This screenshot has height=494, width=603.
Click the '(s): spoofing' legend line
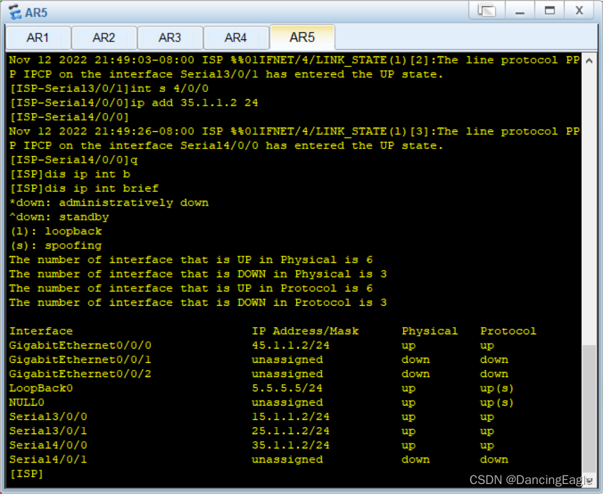click(56, 245)
